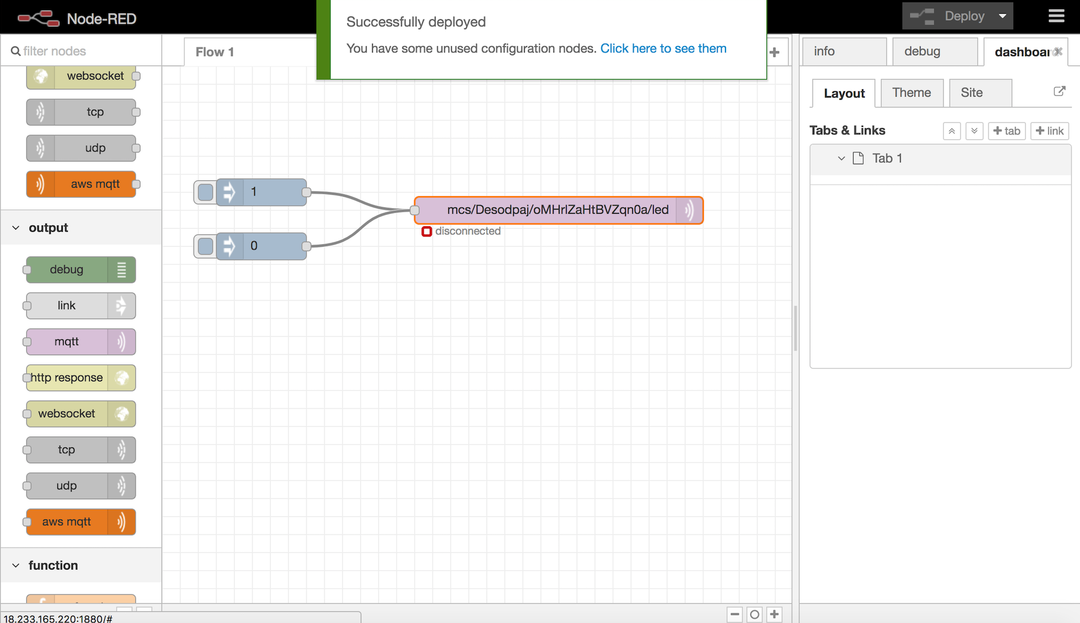
Task: Select the link output node
Action: (81, 306)
